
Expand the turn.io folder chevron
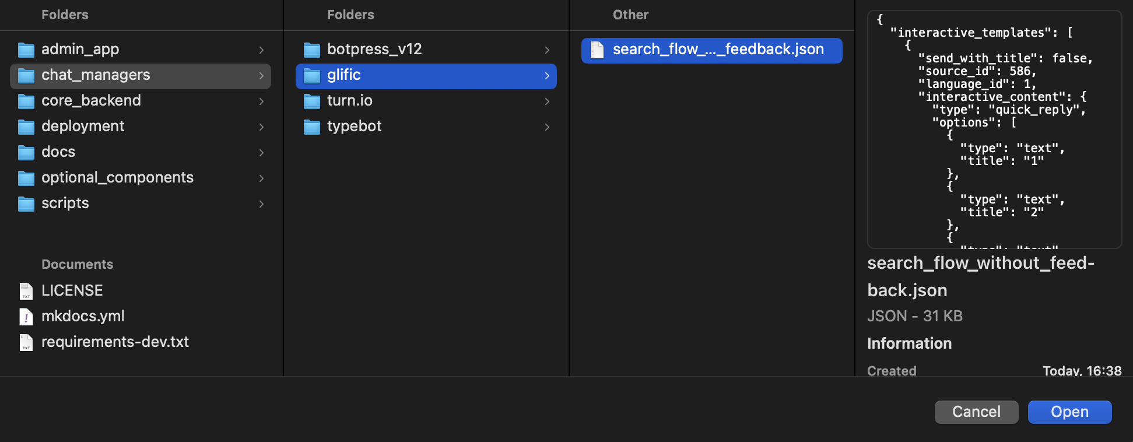click(x=547, y=101)
